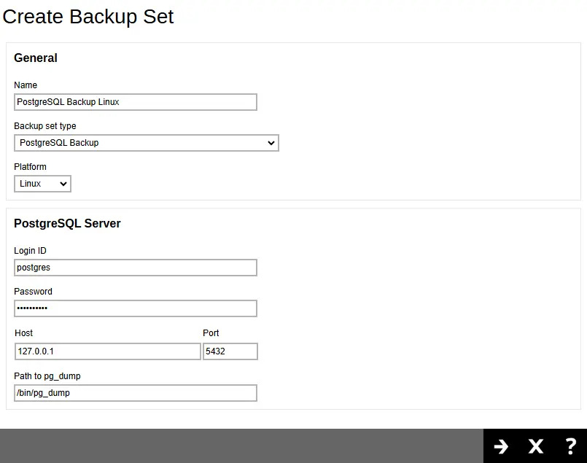Select the Password input field
This screenshot has height=463, width=587.
coord(136,308)
